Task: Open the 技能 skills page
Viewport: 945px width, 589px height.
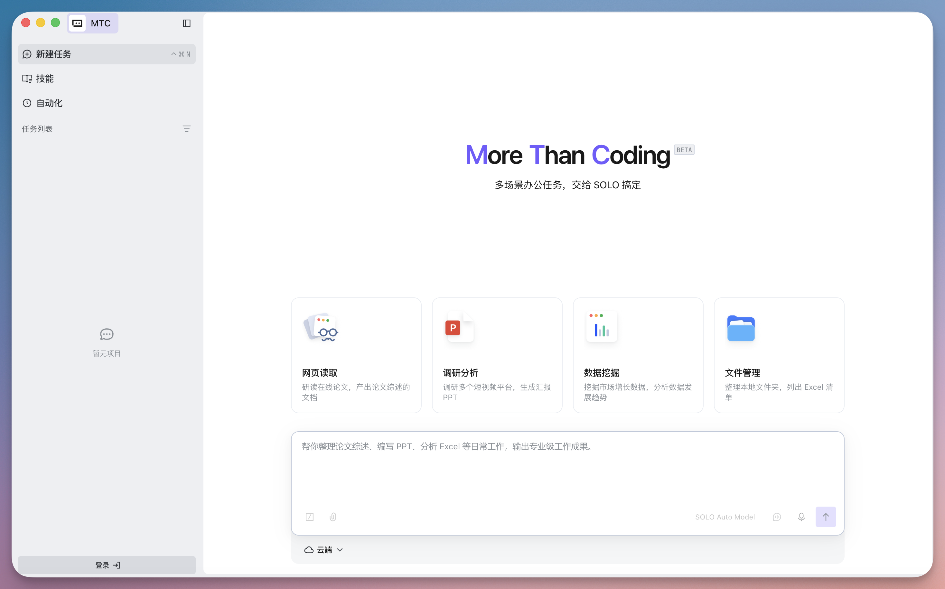Action: click(107, 79)
